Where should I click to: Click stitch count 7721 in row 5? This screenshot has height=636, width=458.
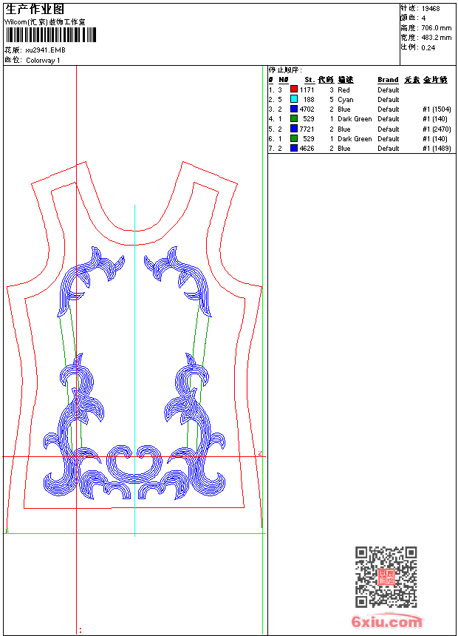point(307,129)
